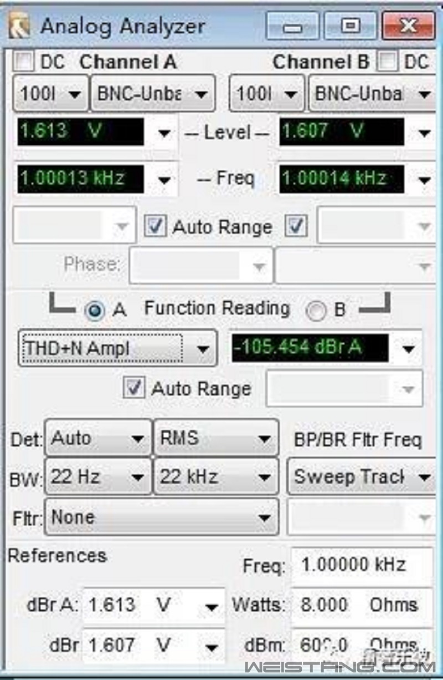Click Channel A level unit arrow

[x=164, y=133]
